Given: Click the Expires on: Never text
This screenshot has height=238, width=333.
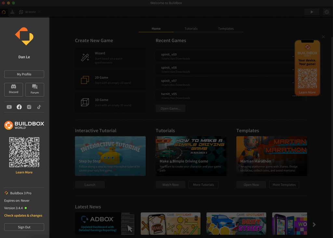Looking at the screenshot, I should tap(17, 200).
